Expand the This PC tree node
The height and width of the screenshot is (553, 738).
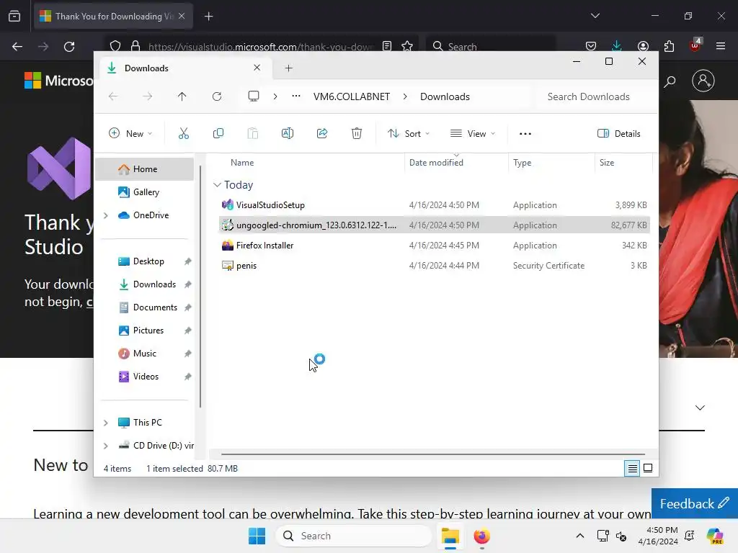106,423
